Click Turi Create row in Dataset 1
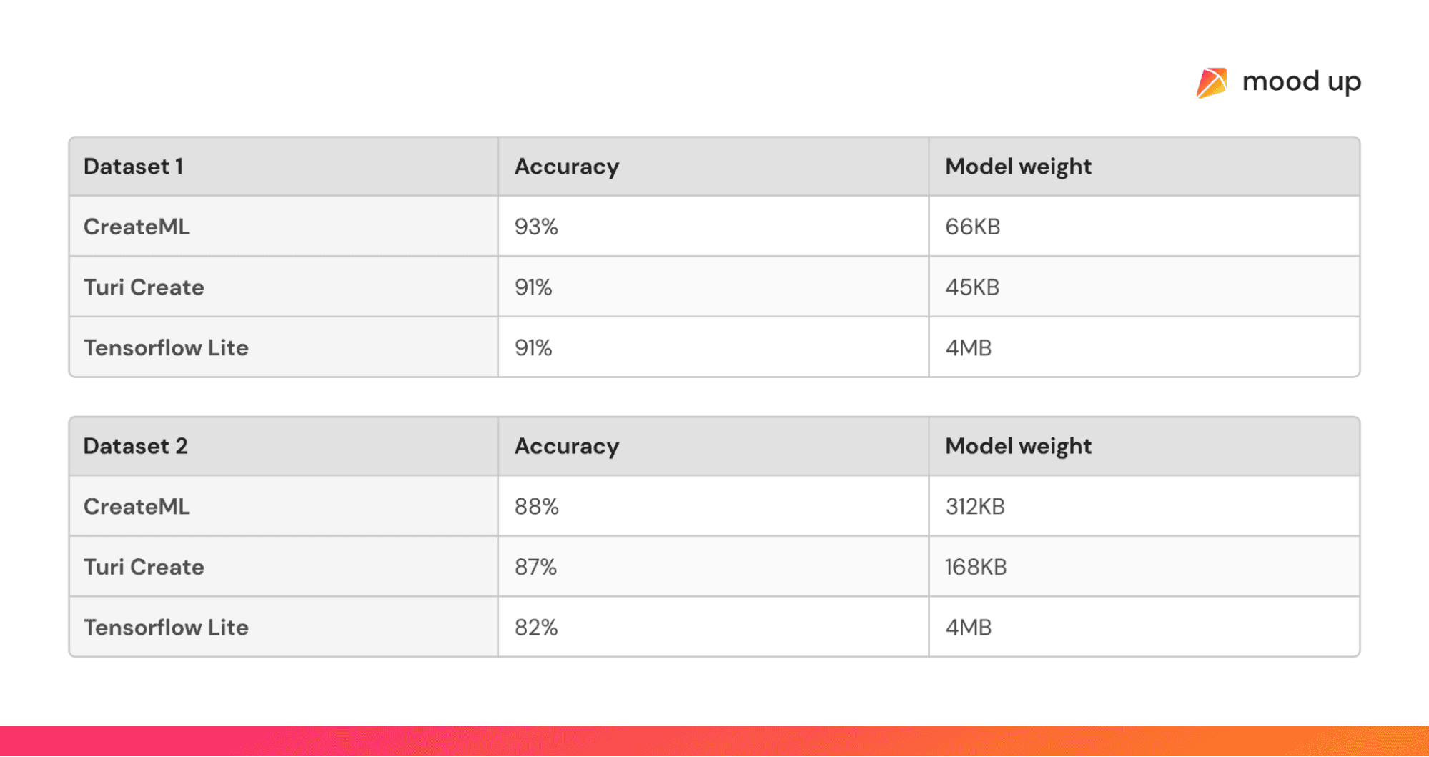The width and height of the screenshot is (1429, 757). [x=144, y=287]
